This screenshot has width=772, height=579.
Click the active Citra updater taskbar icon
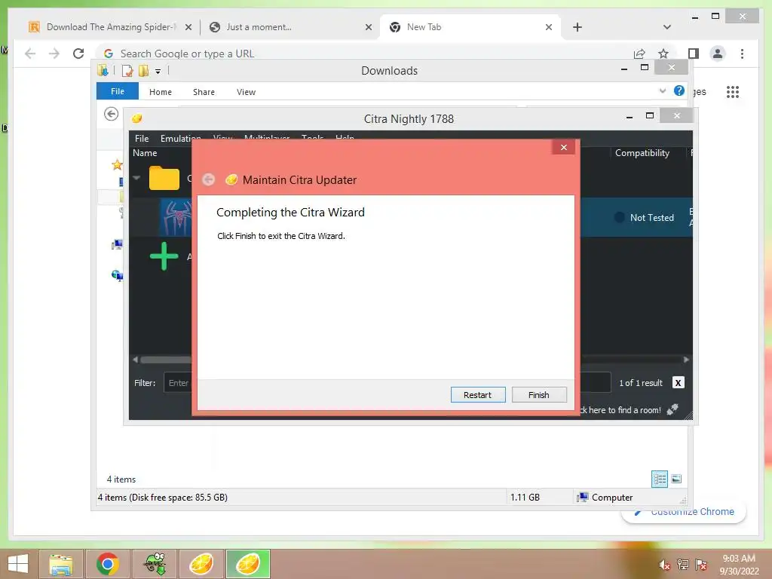point(248,564)
